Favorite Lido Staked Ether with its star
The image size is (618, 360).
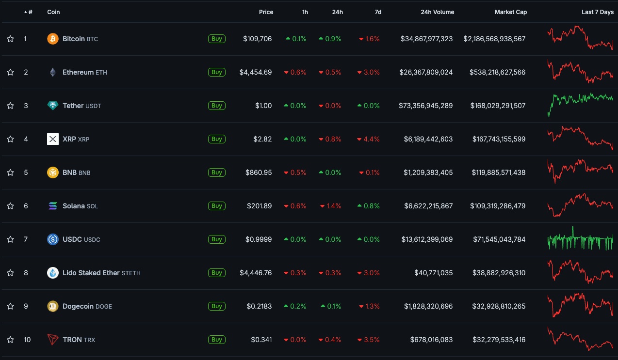[10, 273]
